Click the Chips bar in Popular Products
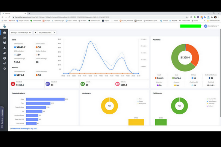The width and height of the screenshot is (221, 147). click(45, 99)
